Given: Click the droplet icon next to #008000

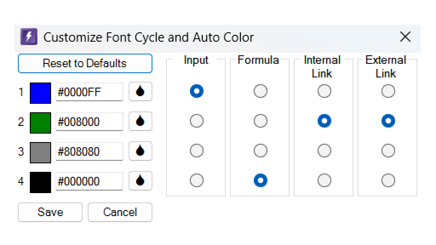Looking at the screenshot, I should [140, 121].
